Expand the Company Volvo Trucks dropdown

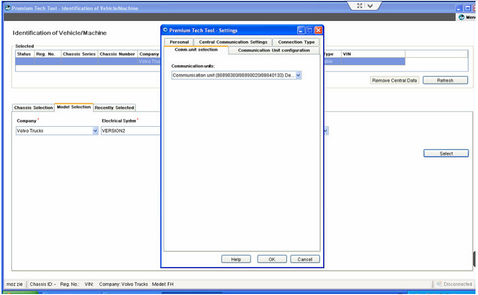pos(95,131)
